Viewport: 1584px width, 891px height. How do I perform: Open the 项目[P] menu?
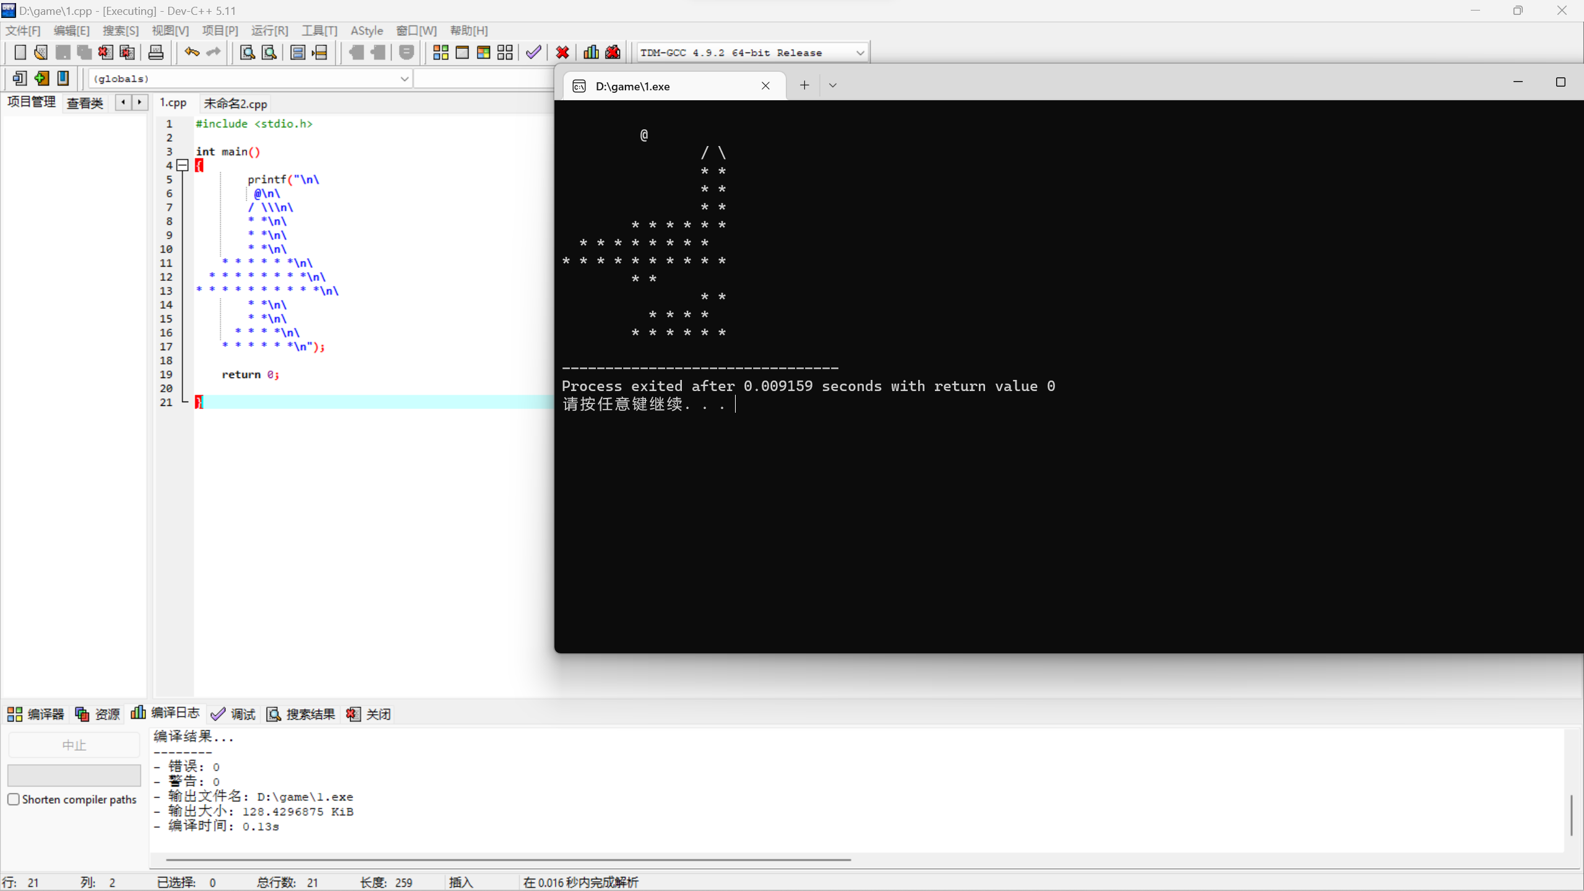220,30
